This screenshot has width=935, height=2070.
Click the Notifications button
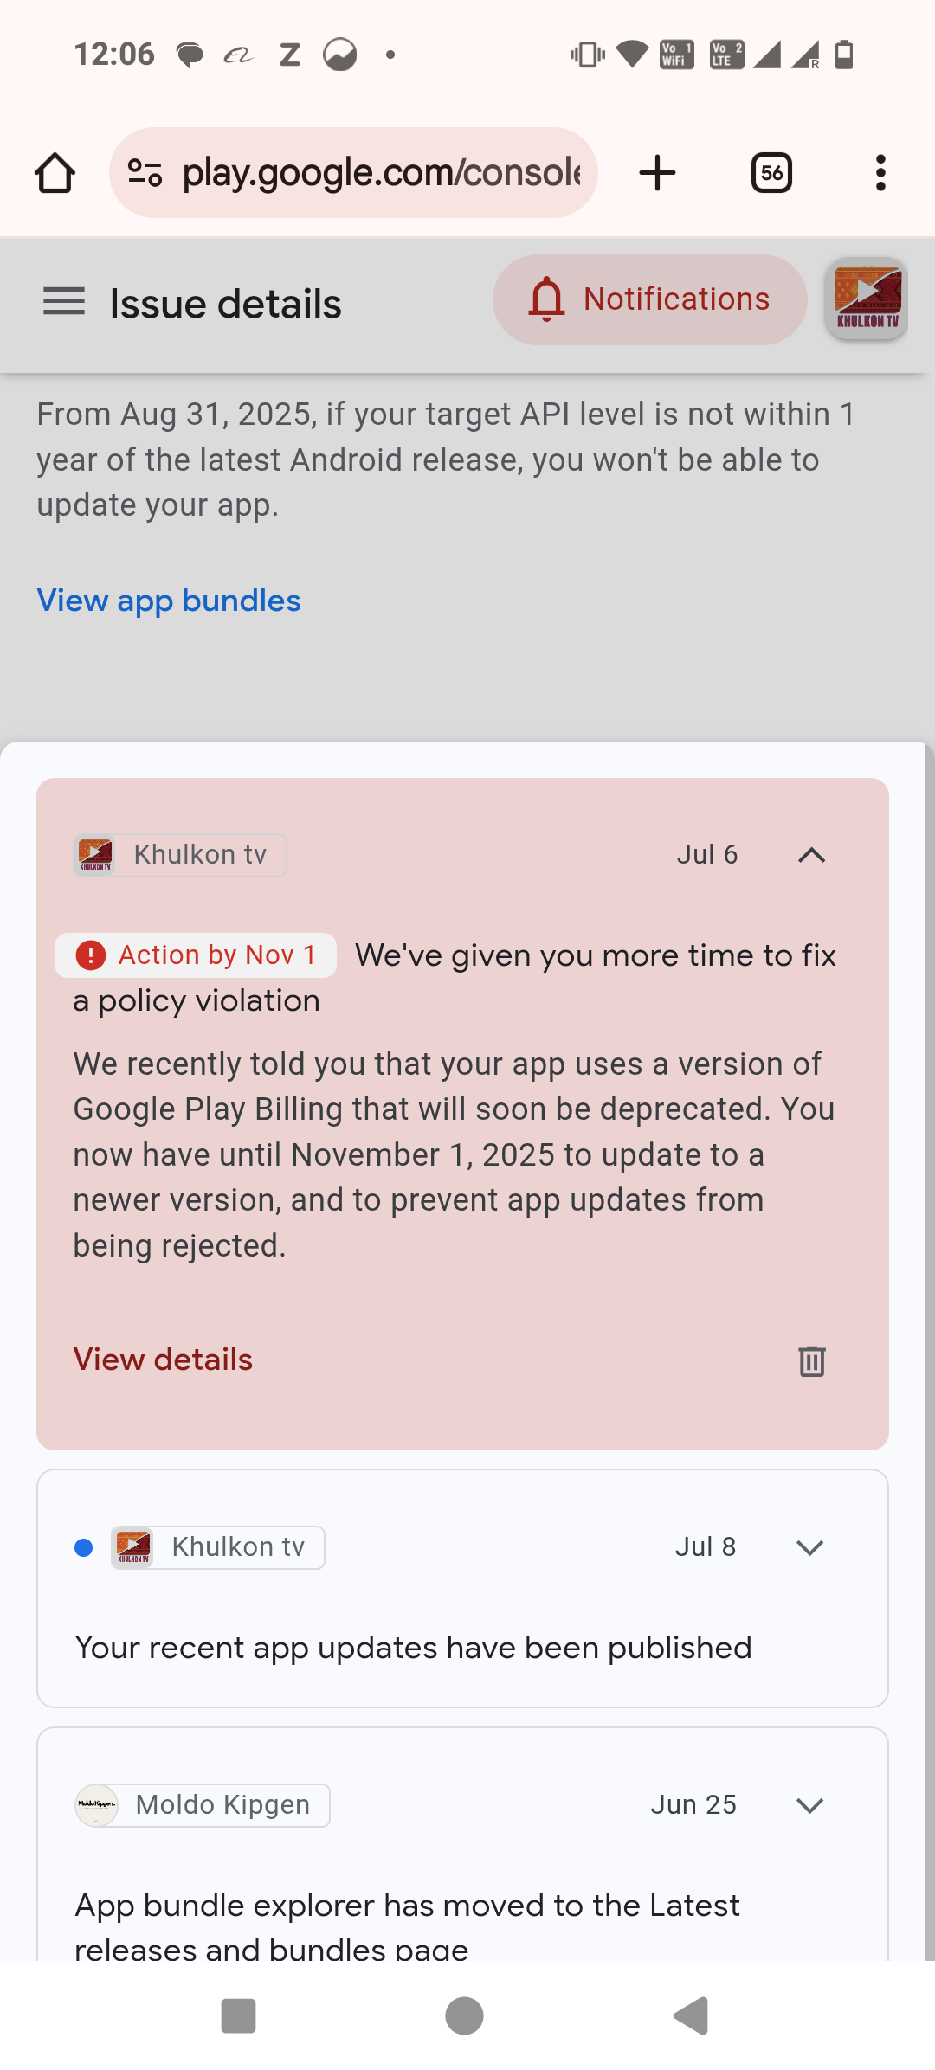pos(649,299)
